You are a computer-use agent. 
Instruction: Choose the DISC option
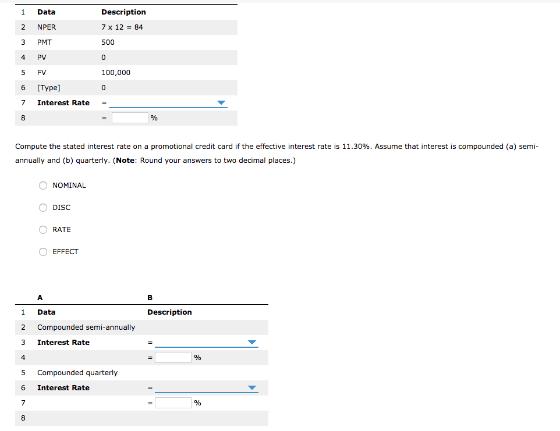[x=43, y=207]
